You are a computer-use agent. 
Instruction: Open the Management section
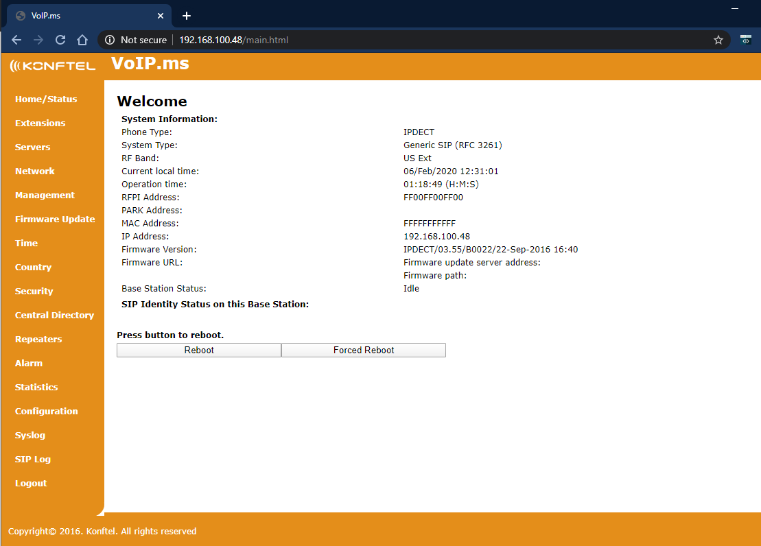click(x=45, y=195)
